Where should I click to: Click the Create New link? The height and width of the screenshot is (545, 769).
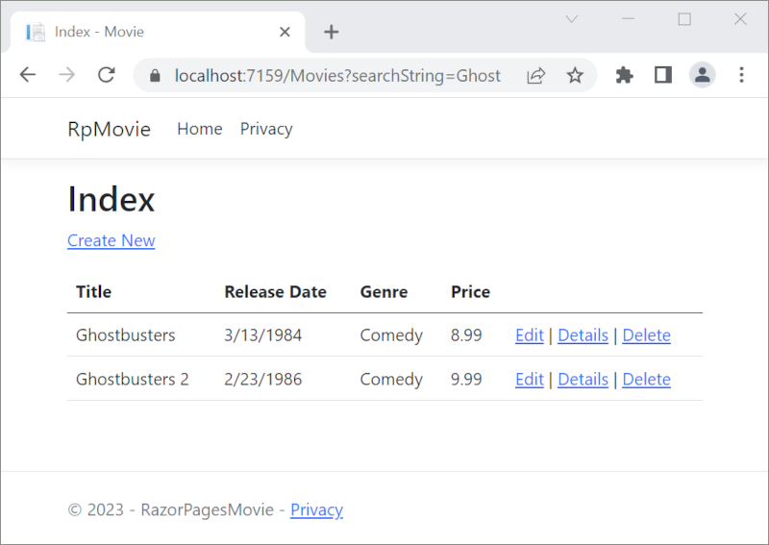111,240
